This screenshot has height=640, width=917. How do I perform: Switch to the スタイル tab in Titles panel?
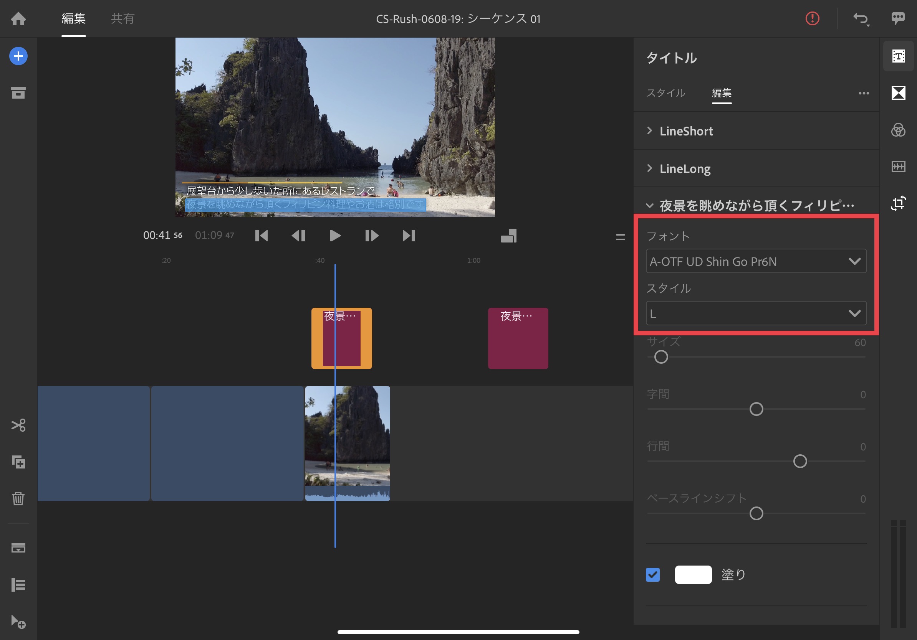tap(665, 93)
